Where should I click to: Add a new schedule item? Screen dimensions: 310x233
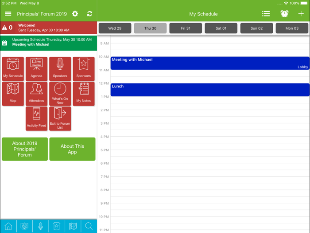point(301,14)
